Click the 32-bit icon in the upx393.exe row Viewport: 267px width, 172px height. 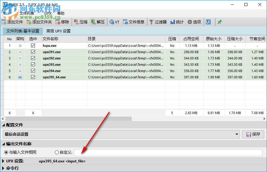pyautogui.click(x=20, y=65)
